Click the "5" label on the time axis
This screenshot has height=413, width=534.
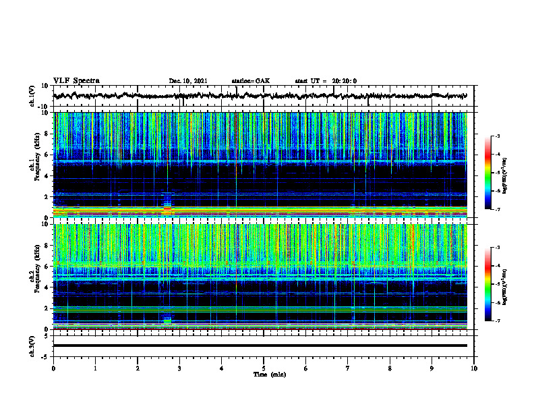coord(264,368)
